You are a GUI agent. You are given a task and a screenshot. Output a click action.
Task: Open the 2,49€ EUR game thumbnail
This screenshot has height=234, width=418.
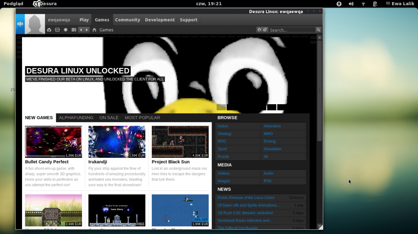53,210
